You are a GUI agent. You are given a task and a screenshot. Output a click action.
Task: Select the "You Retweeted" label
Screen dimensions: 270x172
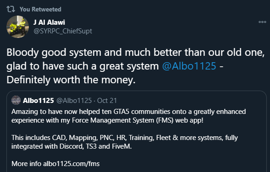pyautogui.click(x=40, y=9)
